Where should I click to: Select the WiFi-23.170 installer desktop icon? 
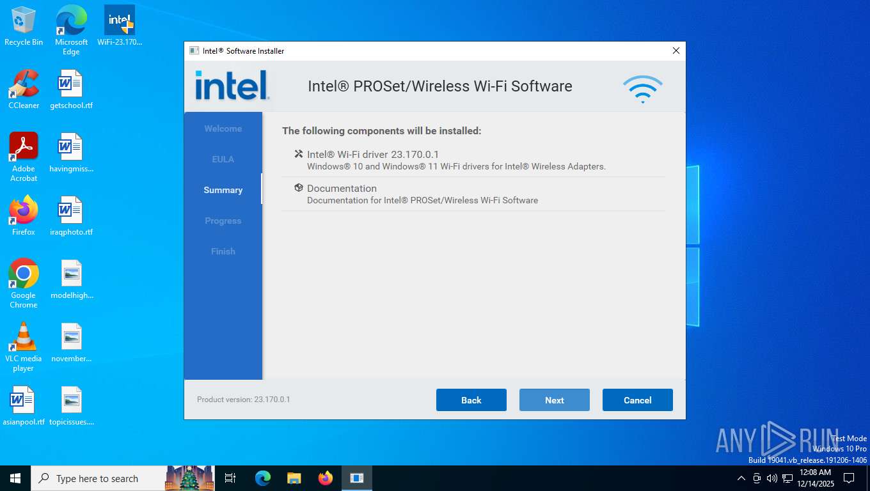click(120, 26)
